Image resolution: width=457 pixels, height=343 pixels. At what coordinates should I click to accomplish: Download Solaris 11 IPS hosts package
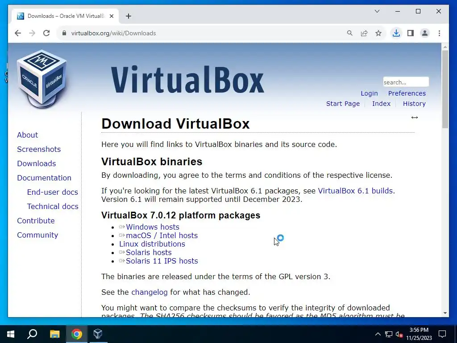point(162,261)
